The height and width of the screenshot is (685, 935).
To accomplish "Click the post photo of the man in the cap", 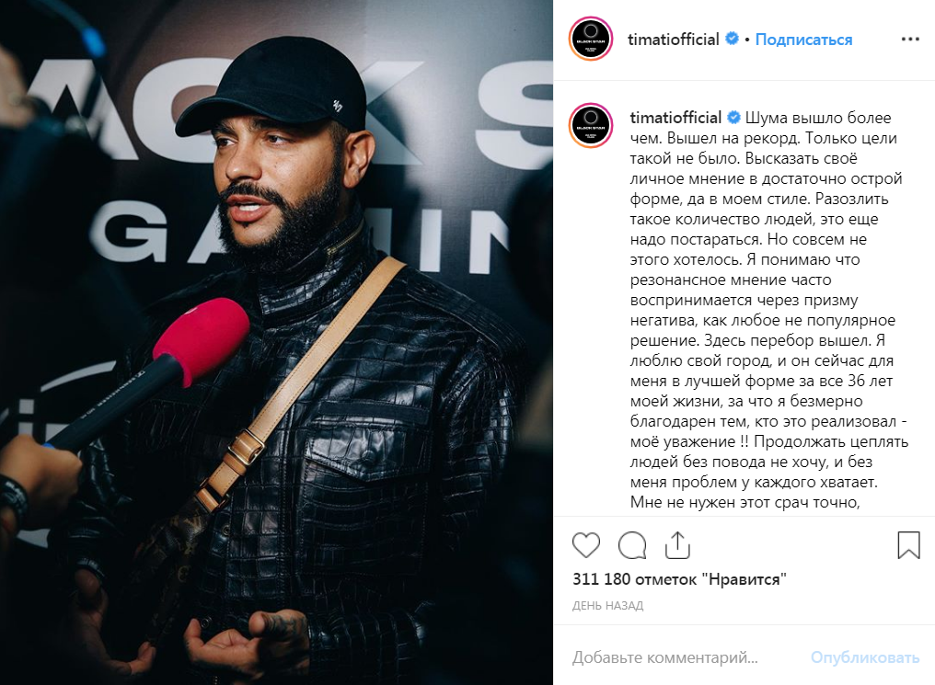I will point(276,342).
